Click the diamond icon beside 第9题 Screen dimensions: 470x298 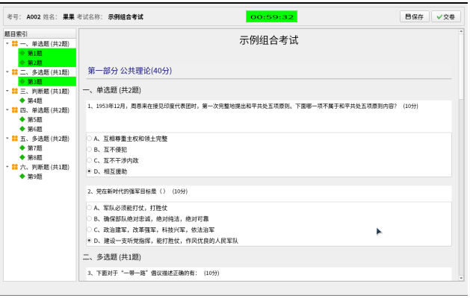point(22,177)
